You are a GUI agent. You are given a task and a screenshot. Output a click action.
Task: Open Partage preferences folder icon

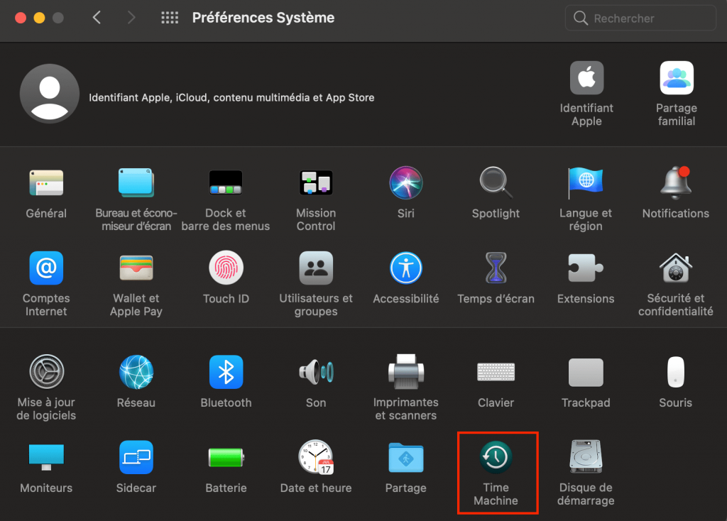click(x=405, y=458)
